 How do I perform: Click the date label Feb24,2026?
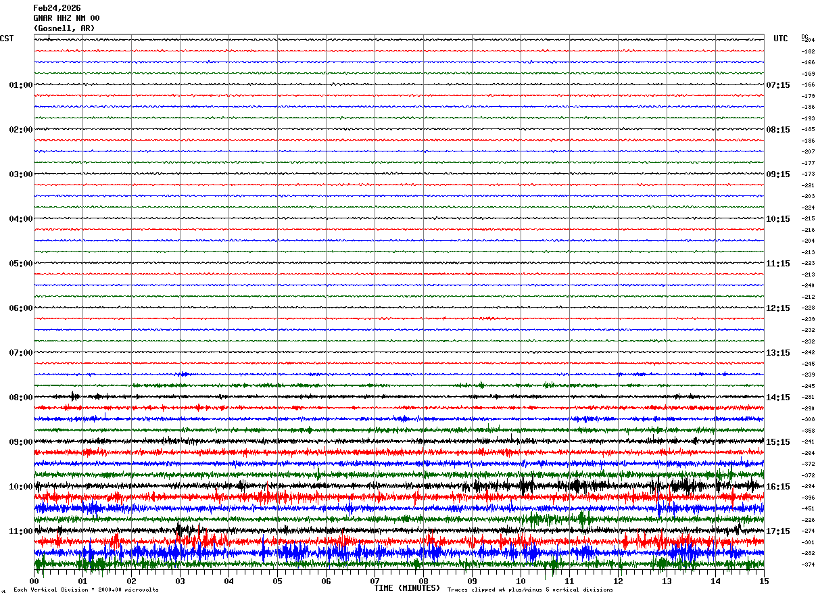[57, 8]
